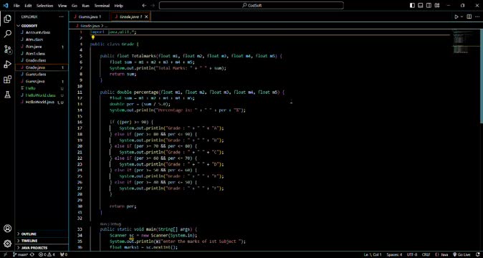Click the VS Code logo icon
Image resolution: width=483 pixels, height=258 pixels.
[5, 6]
